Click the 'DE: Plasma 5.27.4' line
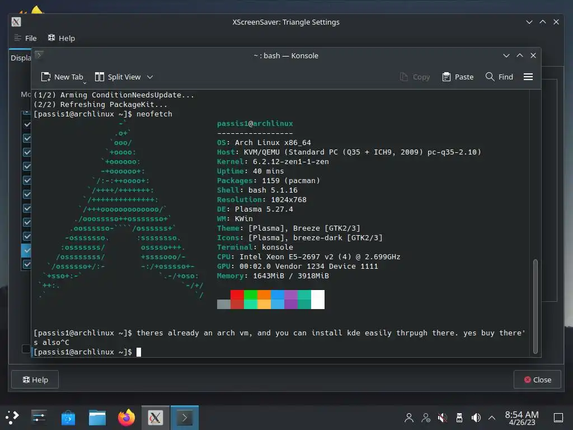The image size is (573, 430). (255, 209)
